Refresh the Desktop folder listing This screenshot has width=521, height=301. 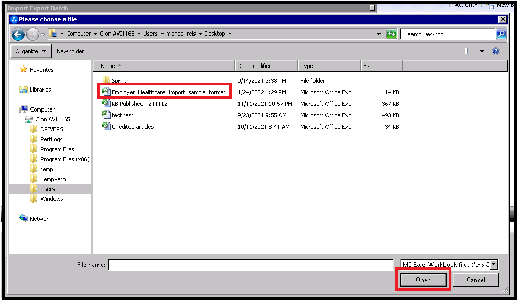tap(392, 34)
